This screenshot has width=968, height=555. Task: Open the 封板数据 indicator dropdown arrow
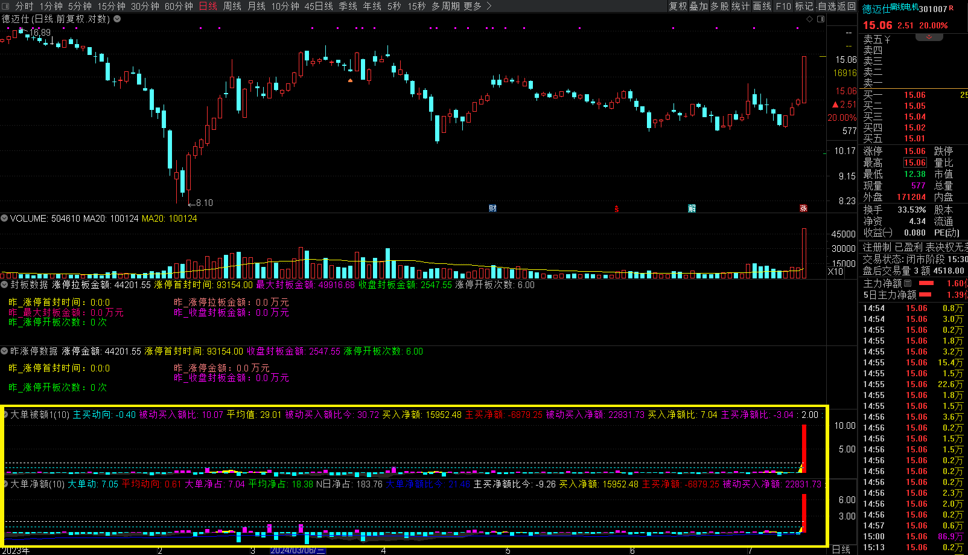click(4, 284)
